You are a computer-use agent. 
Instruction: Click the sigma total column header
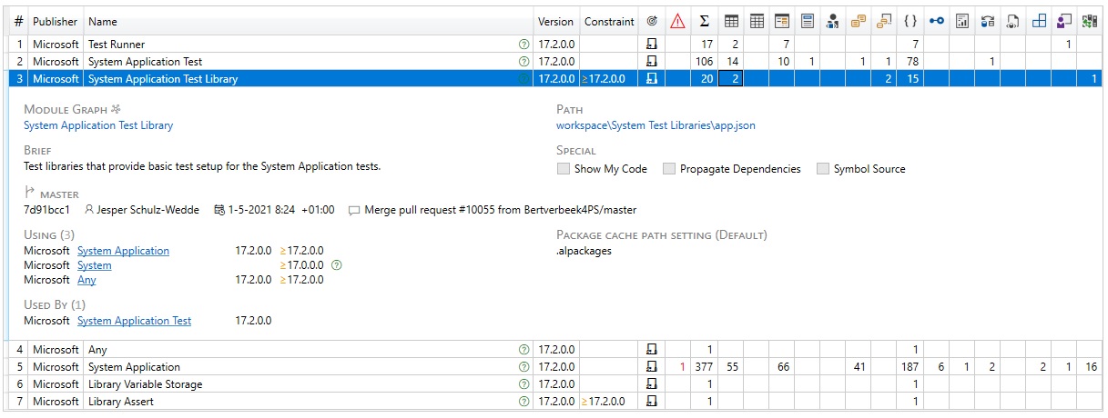click(705, 22)
